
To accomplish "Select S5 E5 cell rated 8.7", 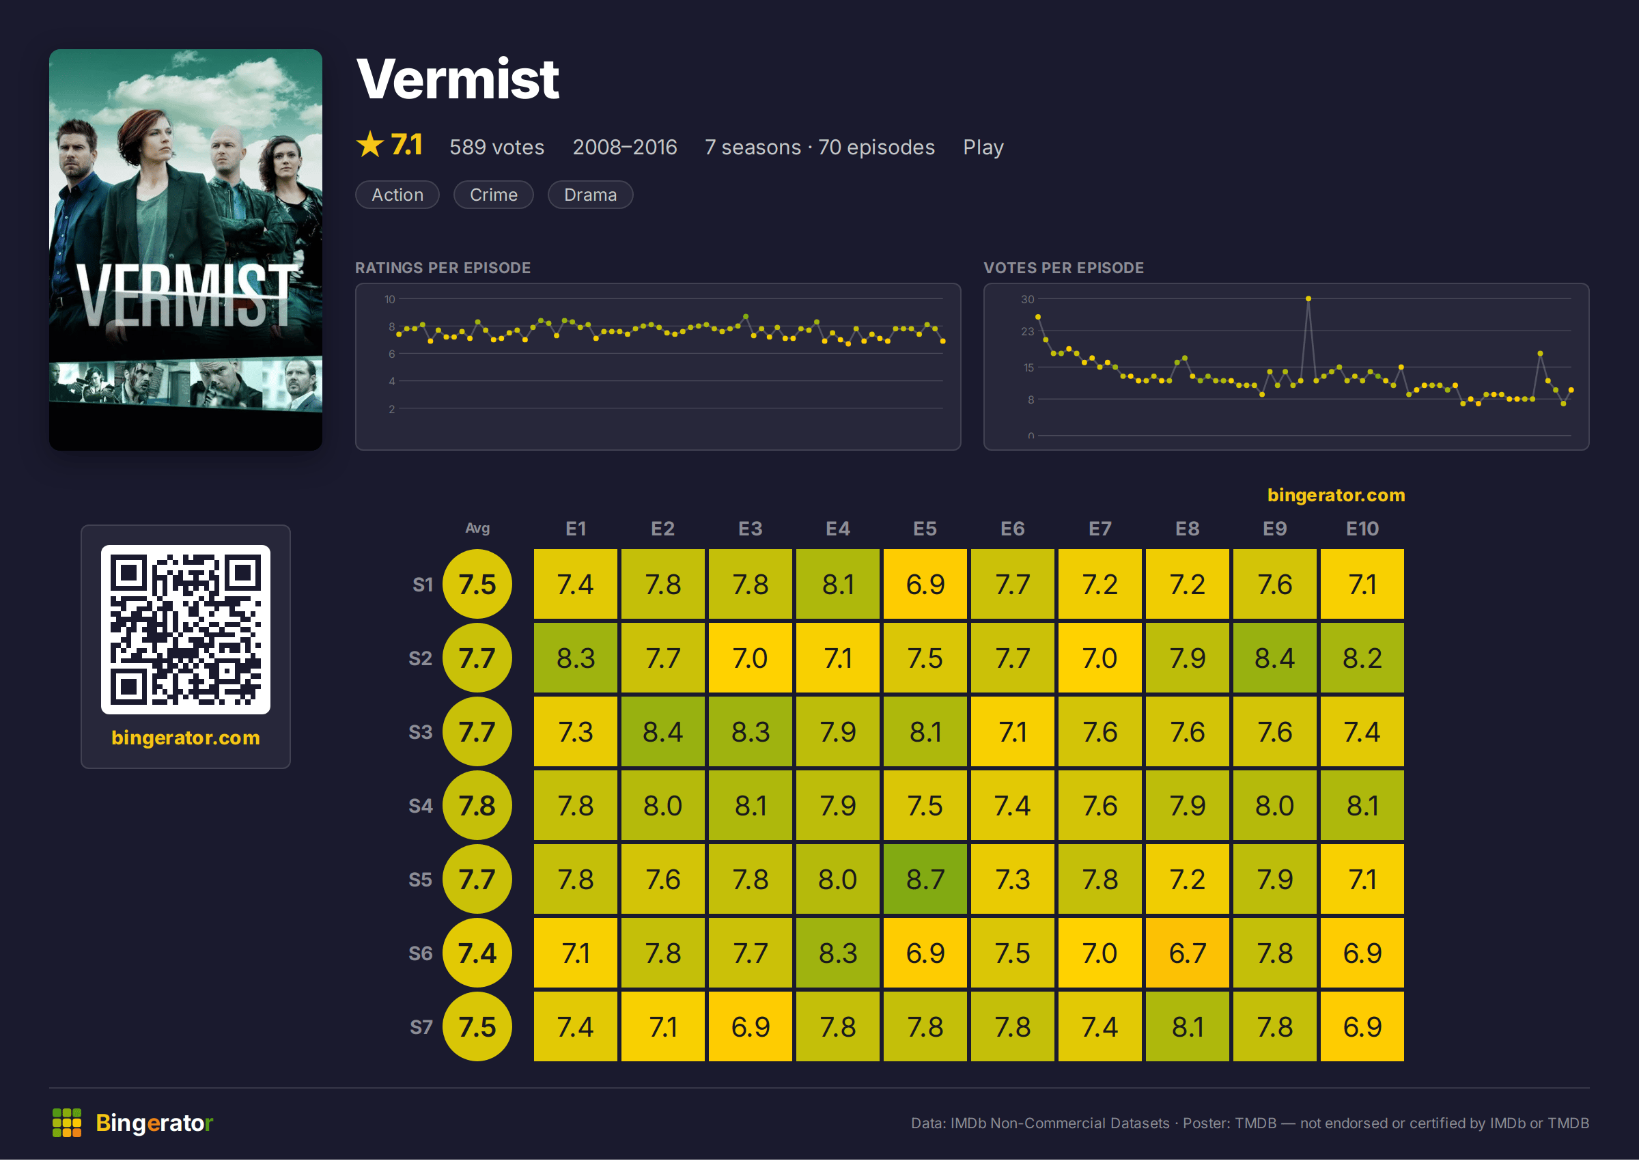I will (x=925, y=880).
